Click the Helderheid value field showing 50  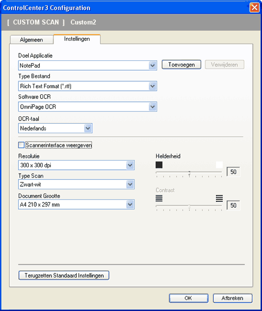[233, 172]
